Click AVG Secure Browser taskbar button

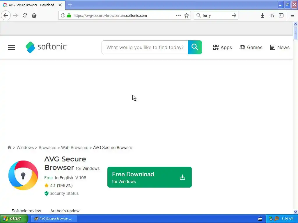pyautogui.click(x=54, y=219)
